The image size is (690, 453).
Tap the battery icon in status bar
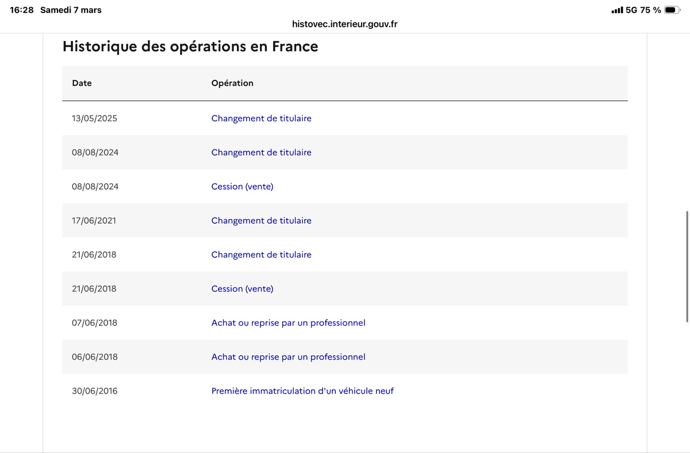(x=672, y=10)
